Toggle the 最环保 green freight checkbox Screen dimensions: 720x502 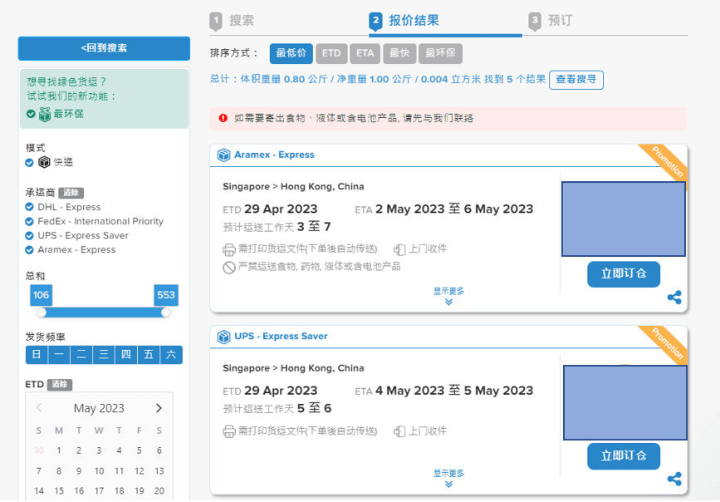click(31, 114)
